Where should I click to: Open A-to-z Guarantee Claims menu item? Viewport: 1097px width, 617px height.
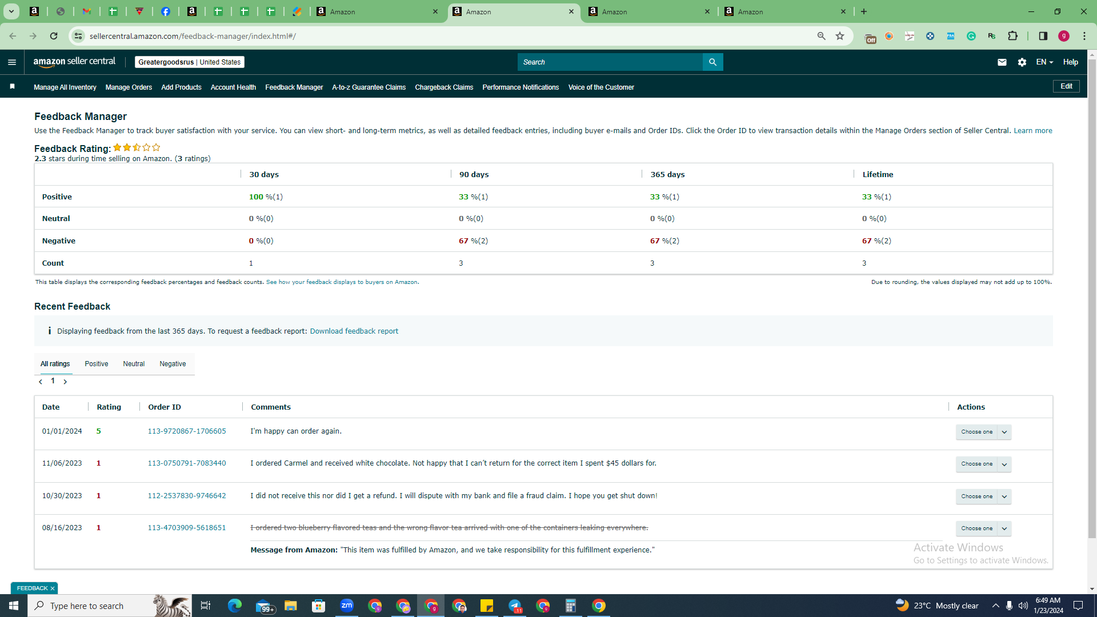pyautogui.click(x=369, y=87)
